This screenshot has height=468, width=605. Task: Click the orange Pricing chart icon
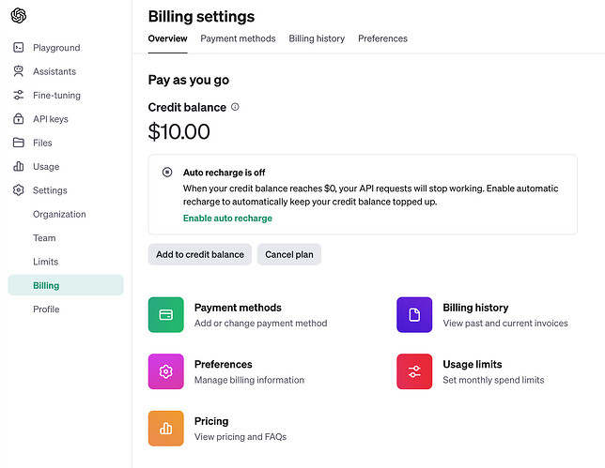click(166, 429)
